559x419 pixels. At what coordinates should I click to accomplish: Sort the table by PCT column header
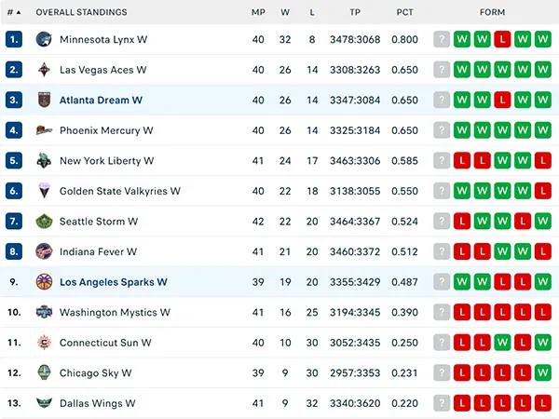(404, 12)
